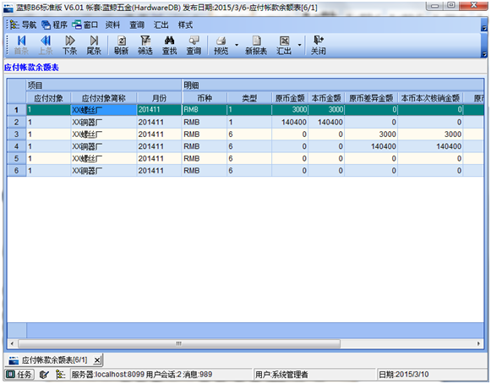Click the navigation tree icon in status bar
Viewport: 491px width, 384px height.
pyautogui.click(x=61, y=375)
